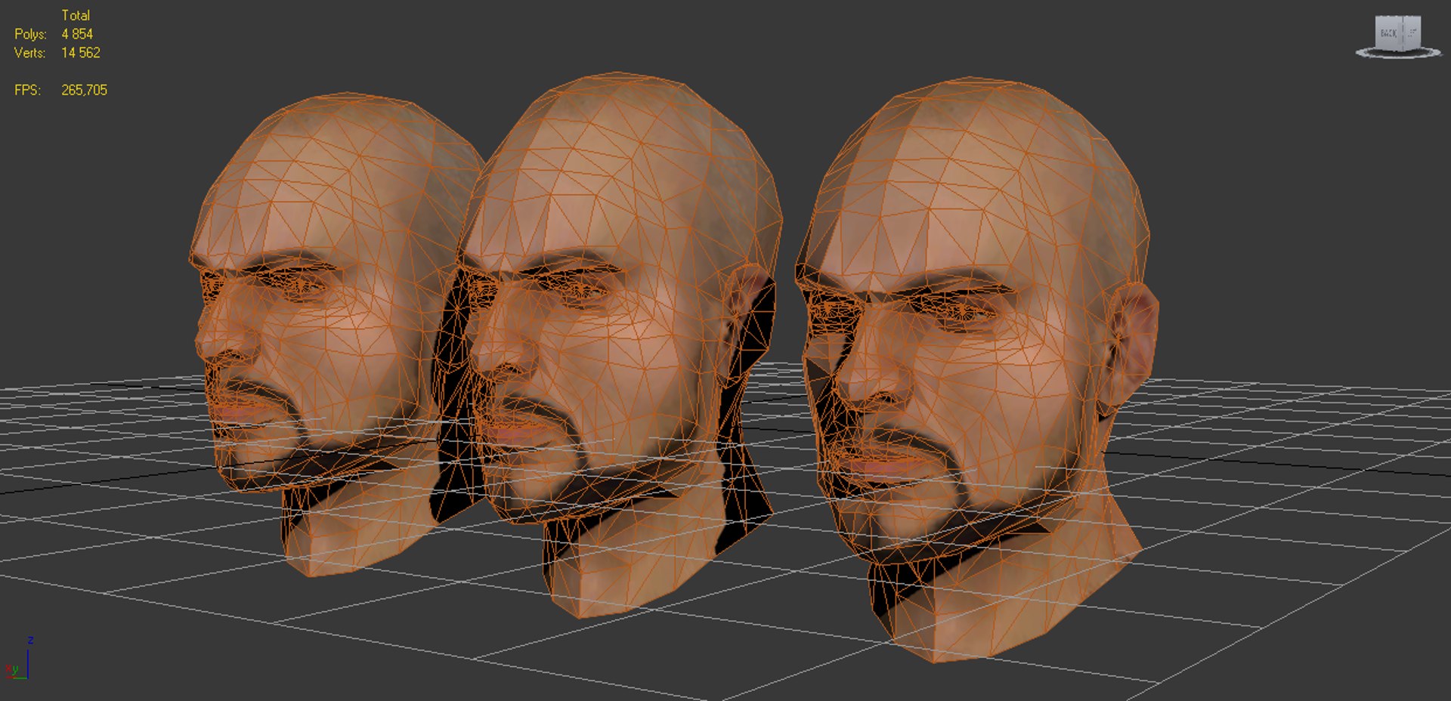
Task: Click the FPS value "265,705"
Action: click(85, 90)
